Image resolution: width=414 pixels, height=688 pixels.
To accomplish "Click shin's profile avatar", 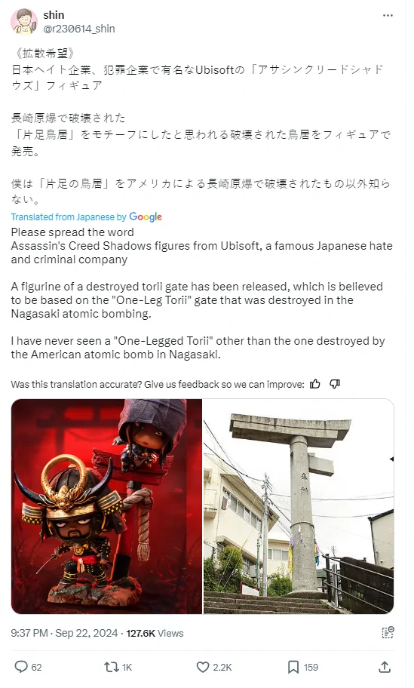I will click(x=24, y=21).
